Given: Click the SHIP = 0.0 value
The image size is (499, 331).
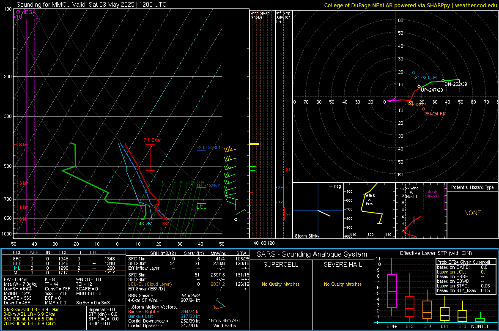Looking at the screenshot, I should point(99,323).
